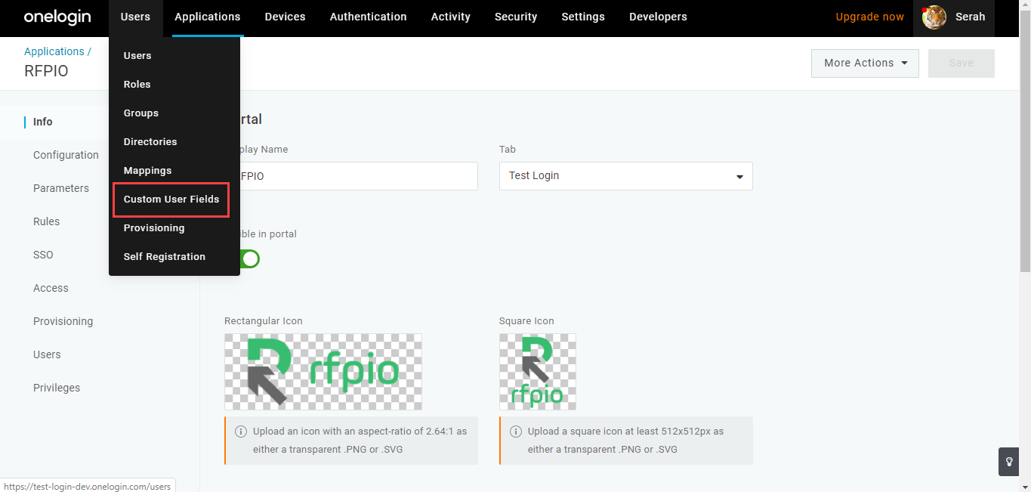The image size is (1031, 492).
Task: Click the square rfpio icon thumbnail
Action: (538, 372)
